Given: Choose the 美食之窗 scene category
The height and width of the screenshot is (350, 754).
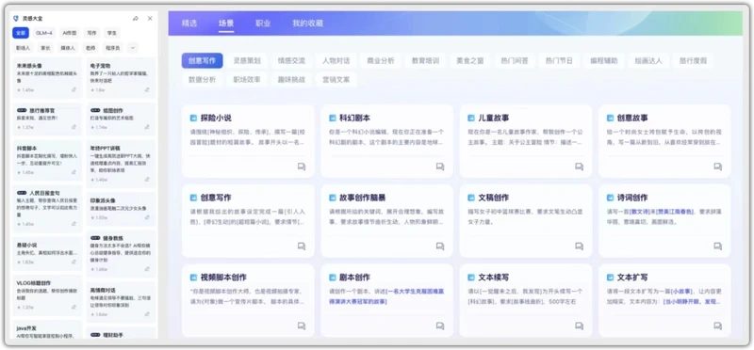Looking at the screenshot, I should (x=470, y=61).
